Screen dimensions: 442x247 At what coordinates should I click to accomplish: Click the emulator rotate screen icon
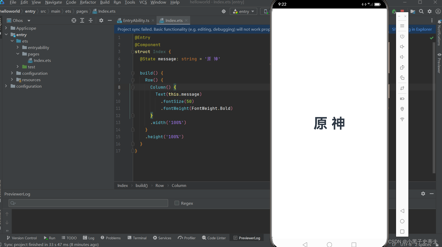coord(402,68)
